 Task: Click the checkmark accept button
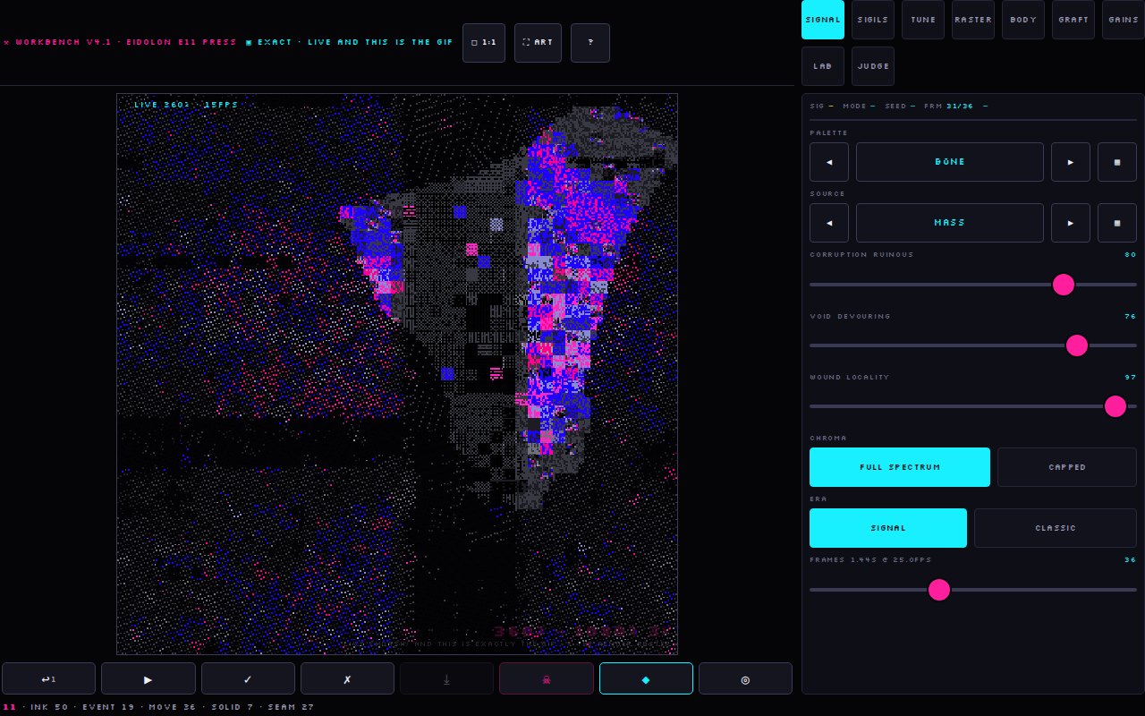pyautogui.click(x=248, y=678)
